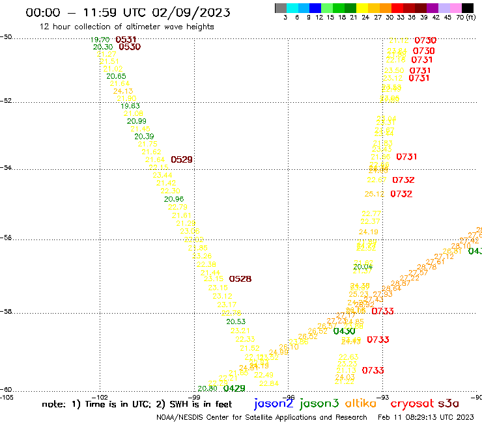Image resolution: width=482 pixels, height=423 pixels.
Task: Click the 20.80 wave height value
Action: pyautogui.click(x=208, y=389)
